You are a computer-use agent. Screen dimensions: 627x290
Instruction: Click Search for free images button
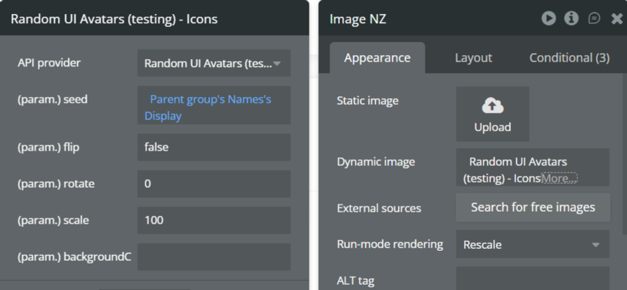click(533, 208)
